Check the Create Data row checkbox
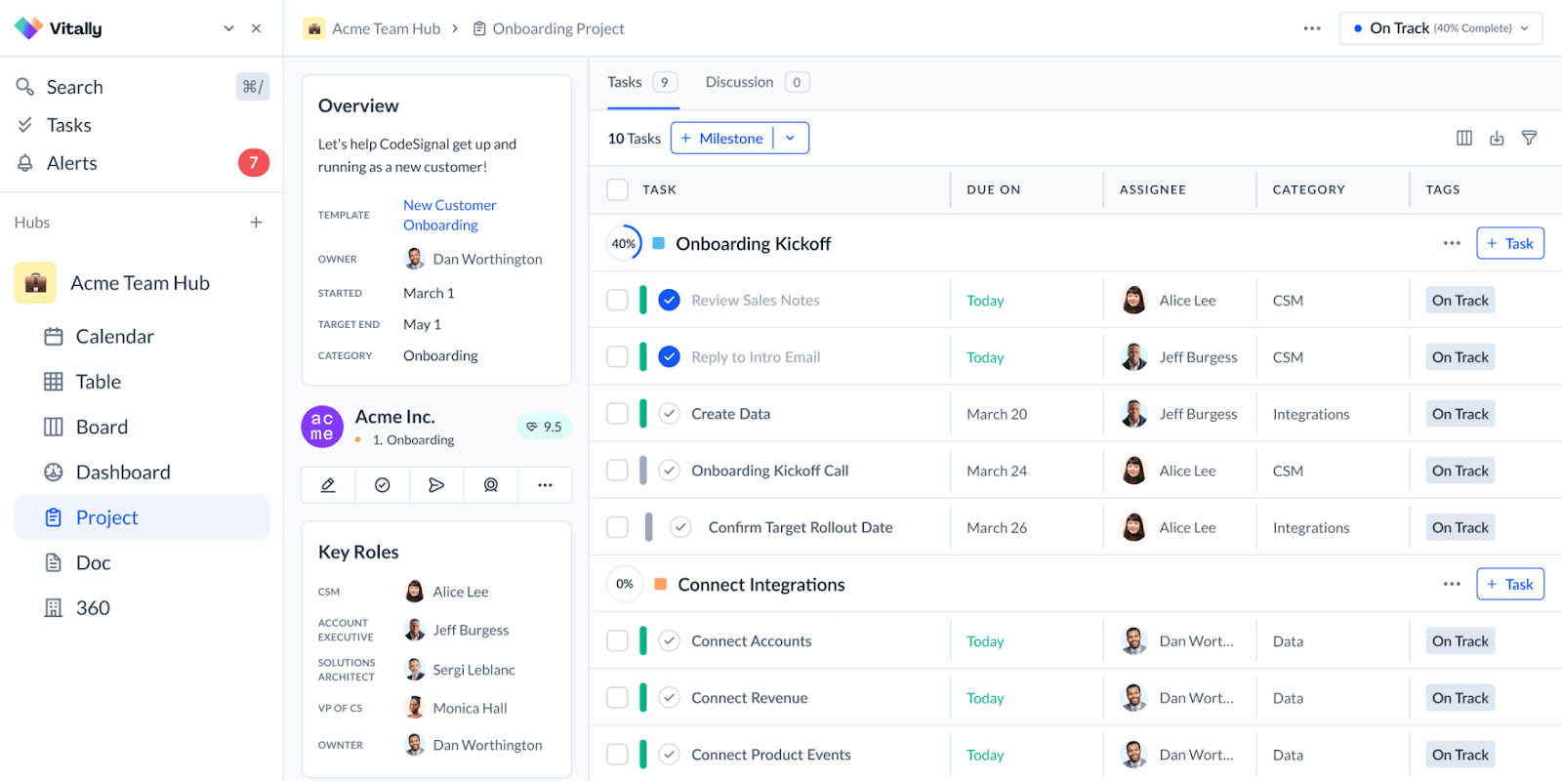Image resolution: width=1562 pixels, height=781 pixels. pos(617,413)
